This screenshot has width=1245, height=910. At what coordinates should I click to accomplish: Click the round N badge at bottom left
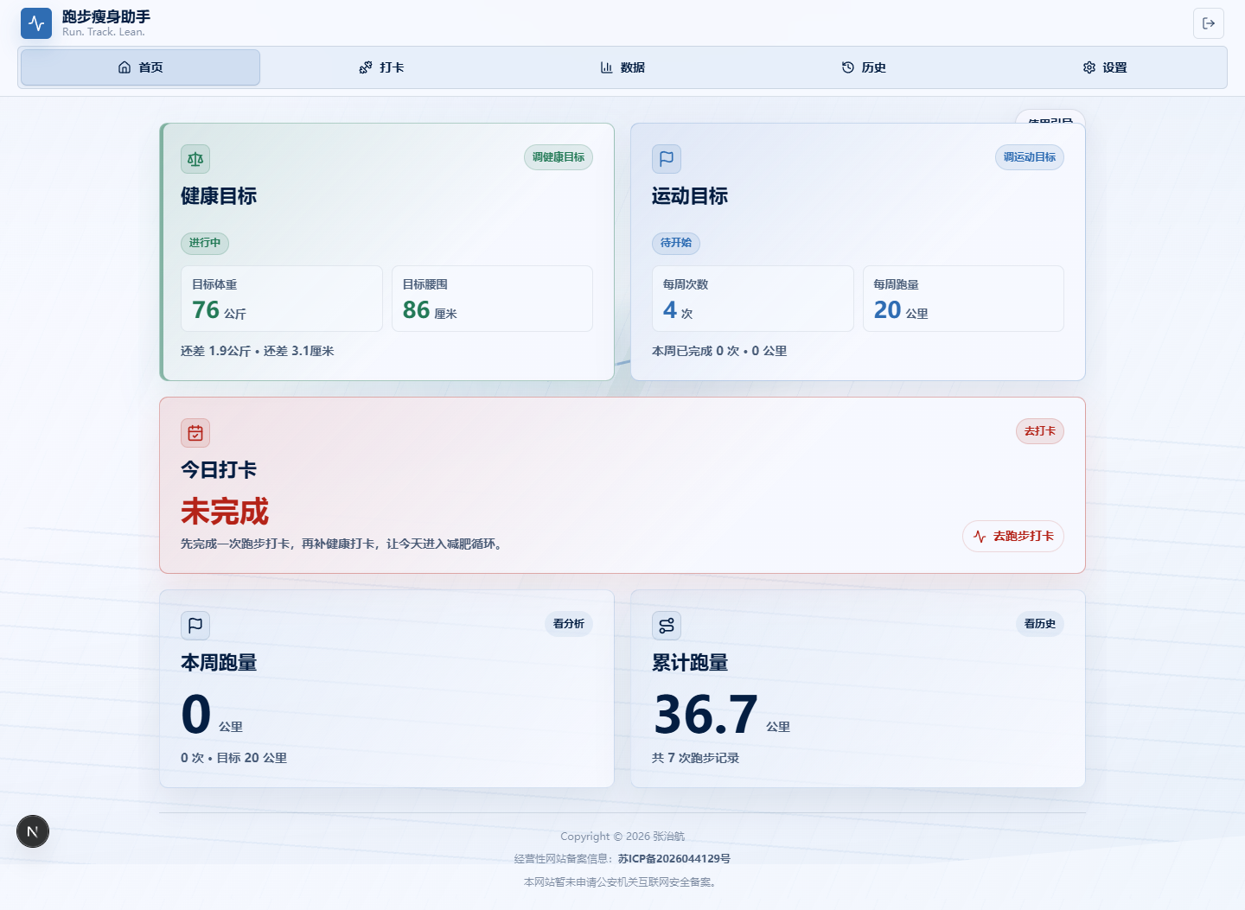[x=33, y=831]
